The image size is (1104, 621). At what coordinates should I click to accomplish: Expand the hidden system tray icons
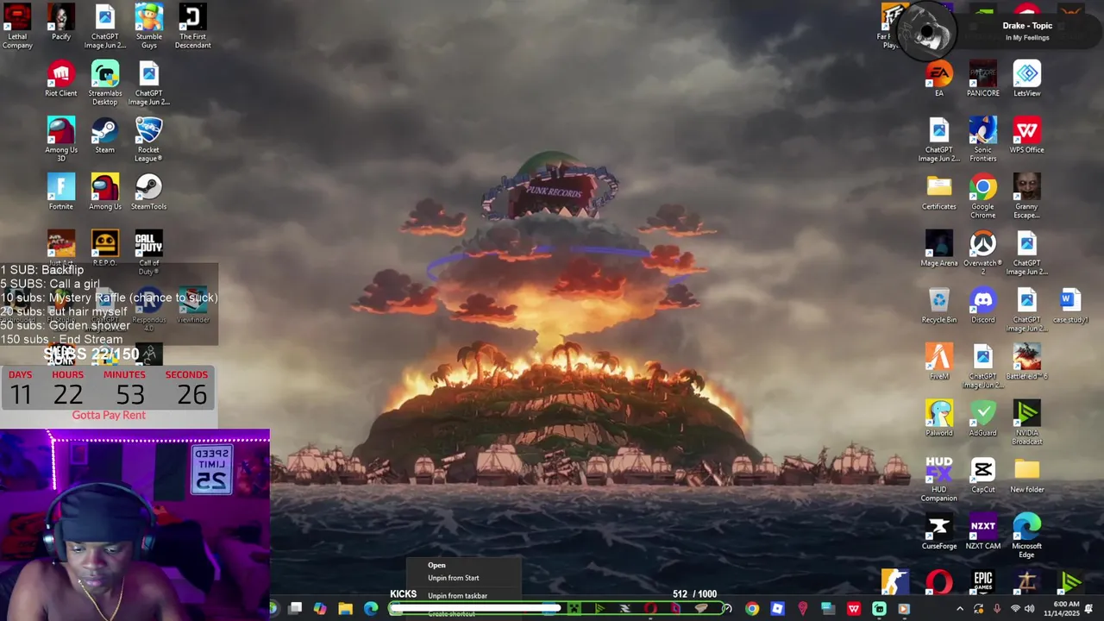(959, 609)
